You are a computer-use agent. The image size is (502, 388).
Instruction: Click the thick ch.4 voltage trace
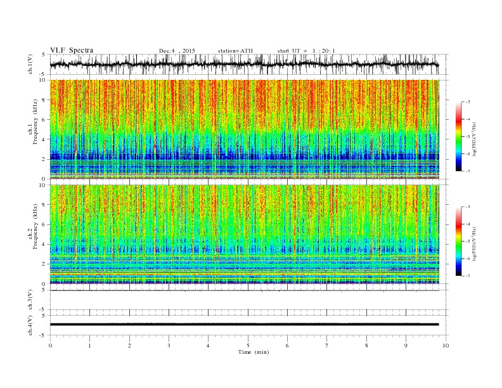point(244,325)
